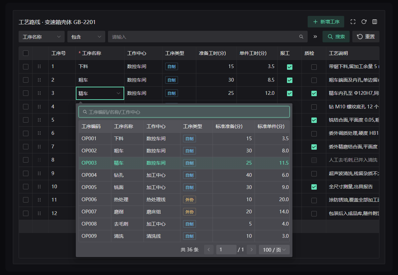Screen dimensions: 398x275
Task: Select the highlighted OP003 精车 row
Action: tap(184, 163)
